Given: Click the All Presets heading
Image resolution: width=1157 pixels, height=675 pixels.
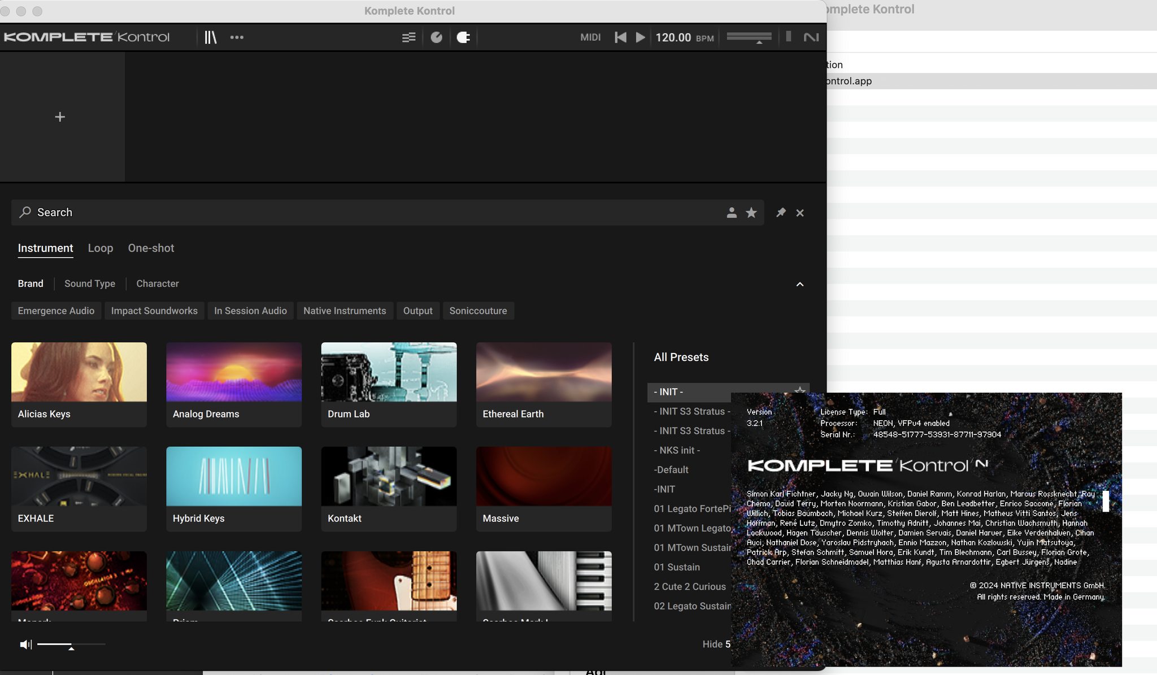Looking at the screenshot, I should (x=681, y=357).
